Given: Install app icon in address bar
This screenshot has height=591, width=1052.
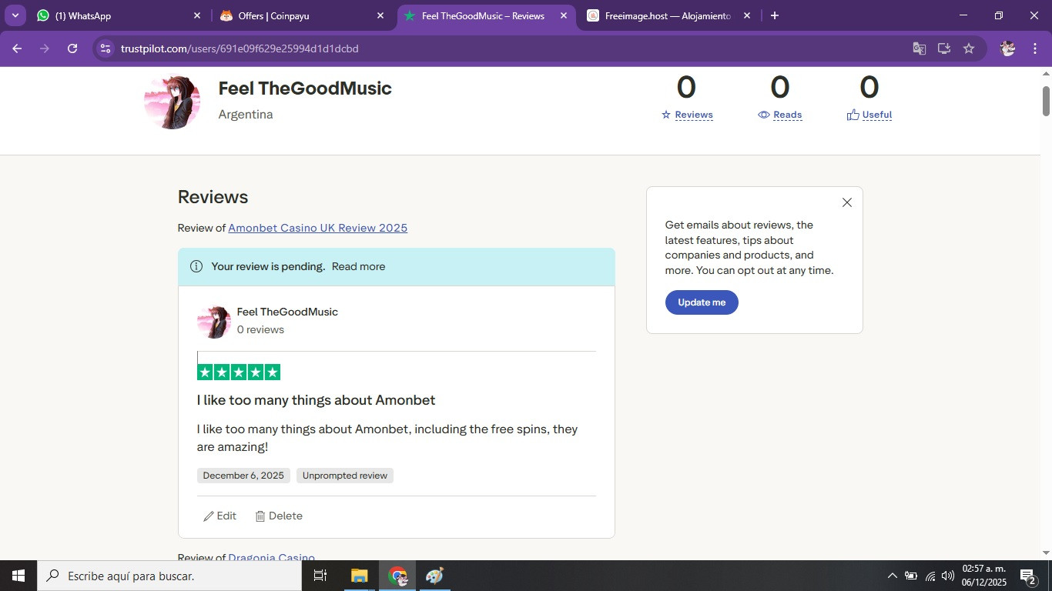Looking at the screenshot, I should (x=944, y=48).
